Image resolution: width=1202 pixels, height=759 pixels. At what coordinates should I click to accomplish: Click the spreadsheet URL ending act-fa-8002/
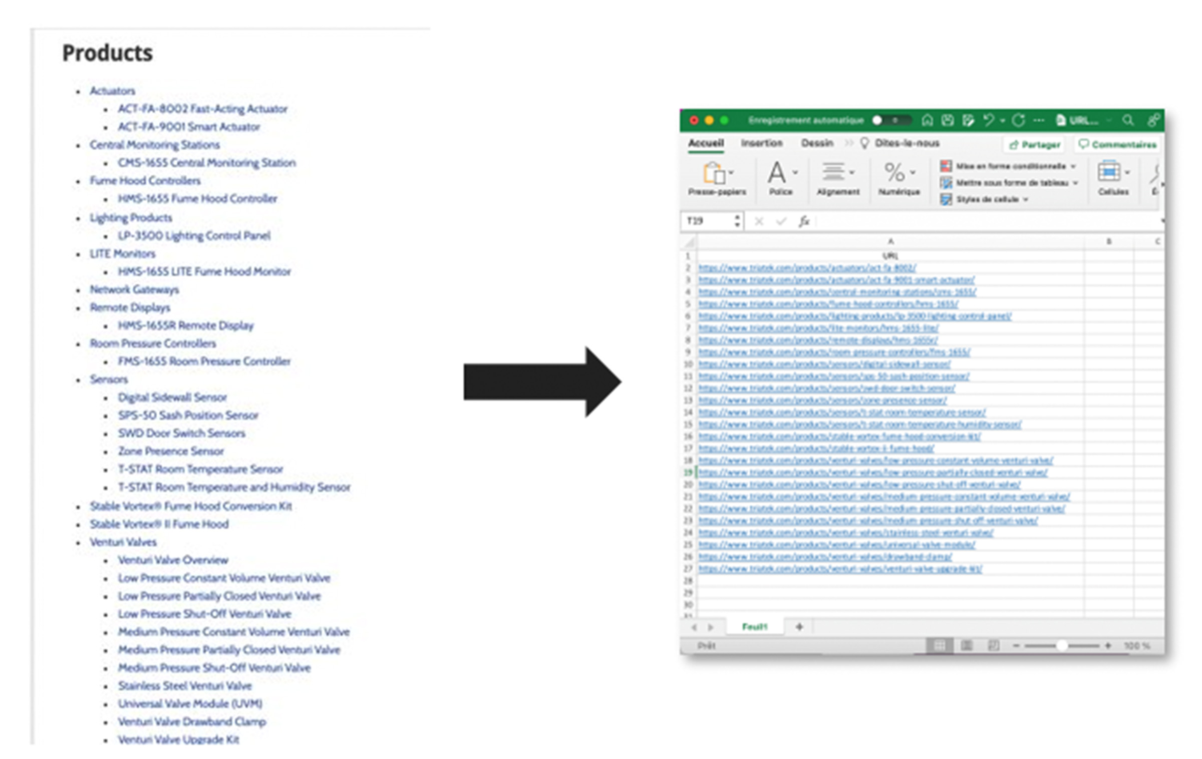point(807,268)
